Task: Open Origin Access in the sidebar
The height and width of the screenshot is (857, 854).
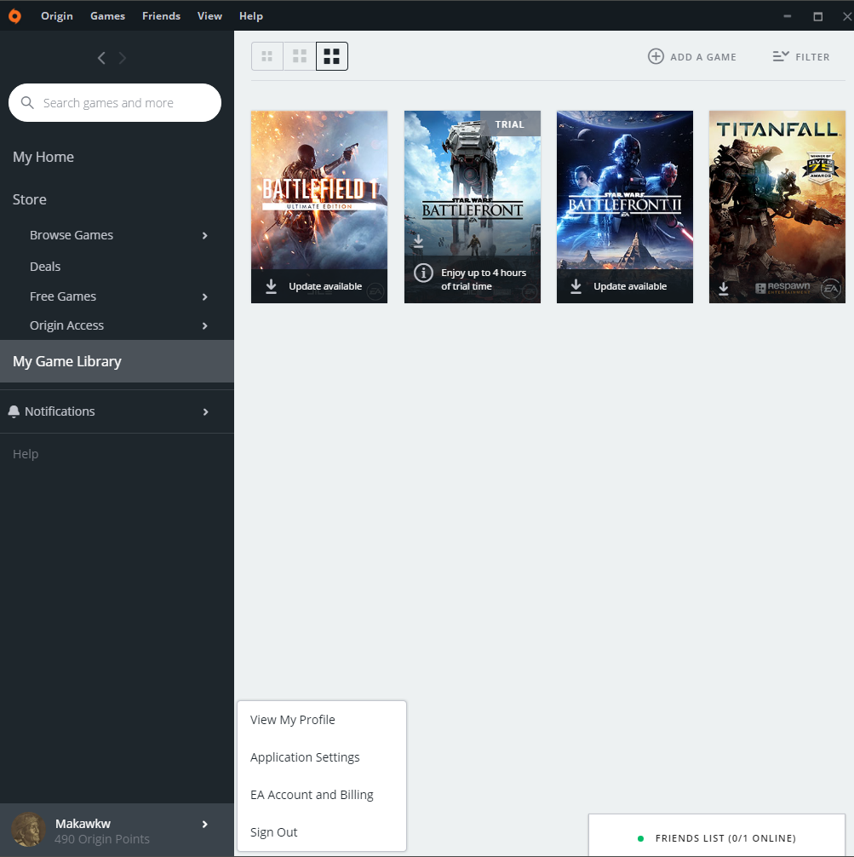Action: [x=66, y=325]
